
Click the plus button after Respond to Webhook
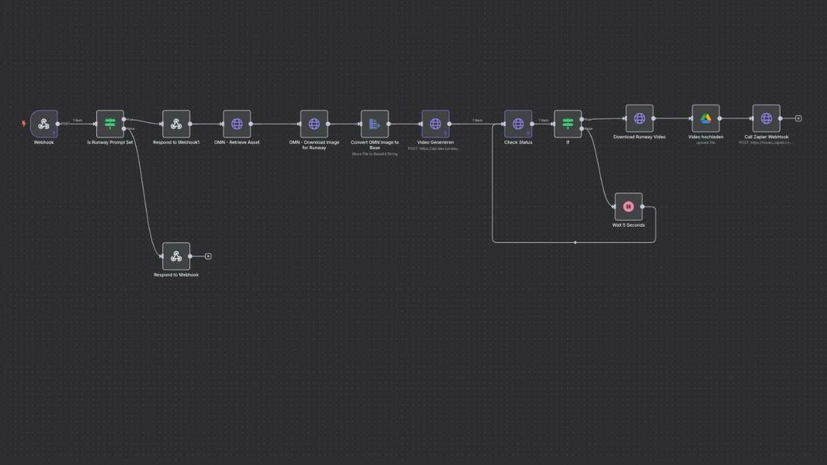click(207, 255)
